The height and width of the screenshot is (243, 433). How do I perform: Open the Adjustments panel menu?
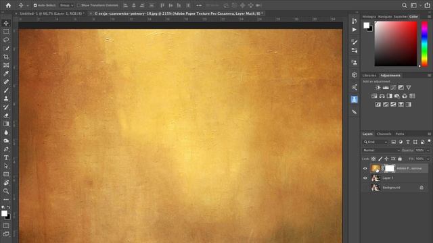pyautogui.click(x=429, y=75)
